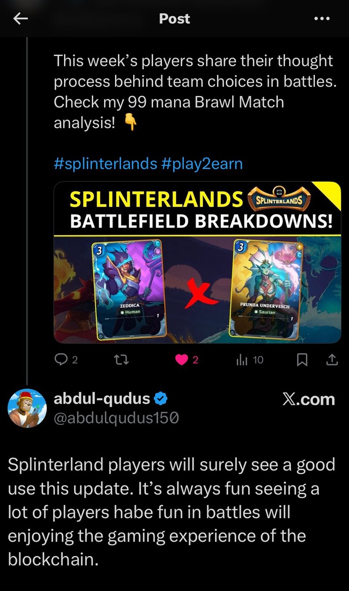Tap the share upload icon

tap(332, 360)
